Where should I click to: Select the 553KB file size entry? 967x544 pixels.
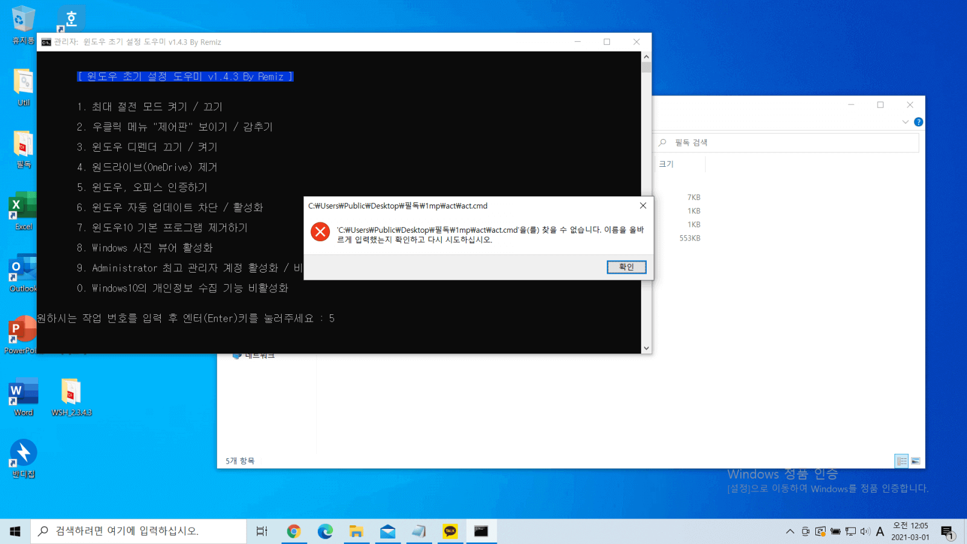point(690,238)
